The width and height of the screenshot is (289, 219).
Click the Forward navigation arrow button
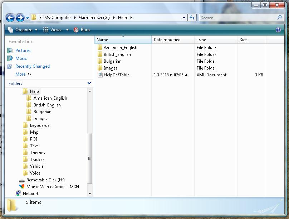pyautogui.click(x=20, y=18)
